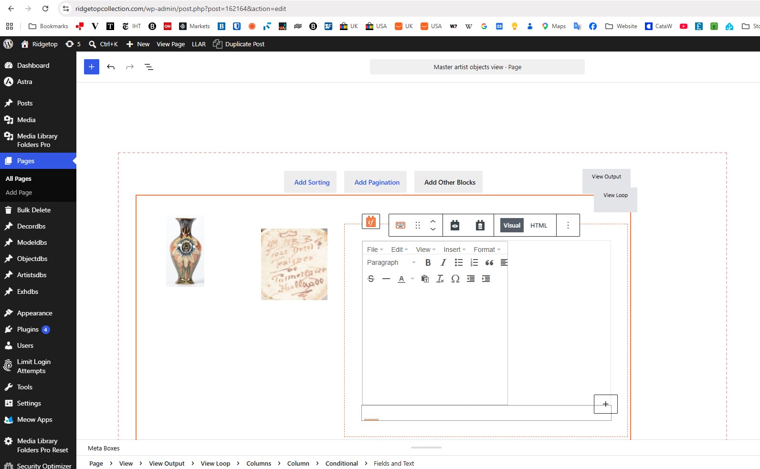Open the document overview list icon
Image resolution: width=760 pixels, height=469 pixels.
[x=149, y=67]
